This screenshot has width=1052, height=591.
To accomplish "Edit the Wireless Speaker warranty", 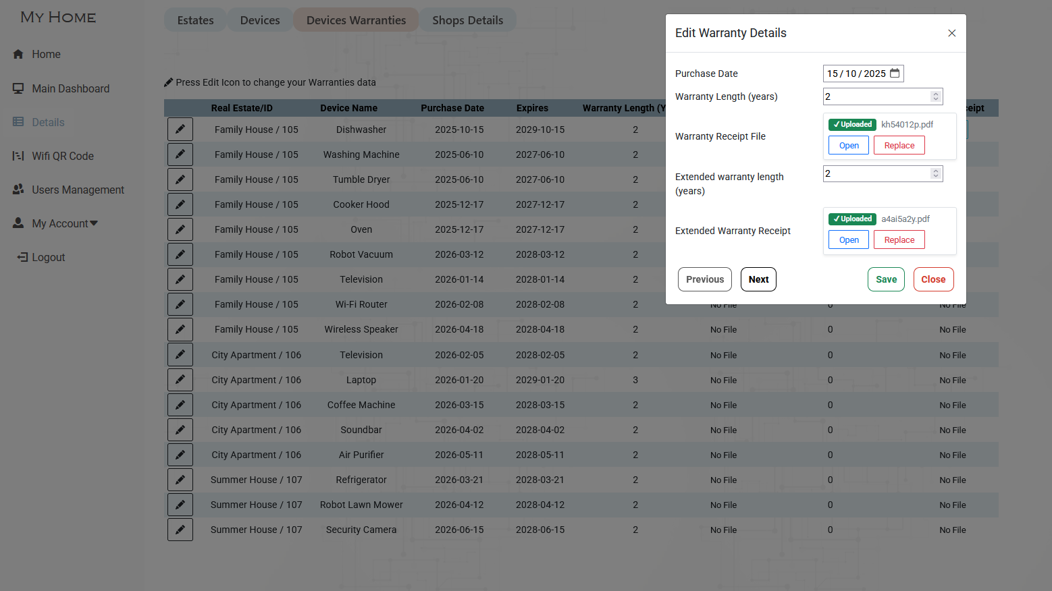I will [180, 329].
